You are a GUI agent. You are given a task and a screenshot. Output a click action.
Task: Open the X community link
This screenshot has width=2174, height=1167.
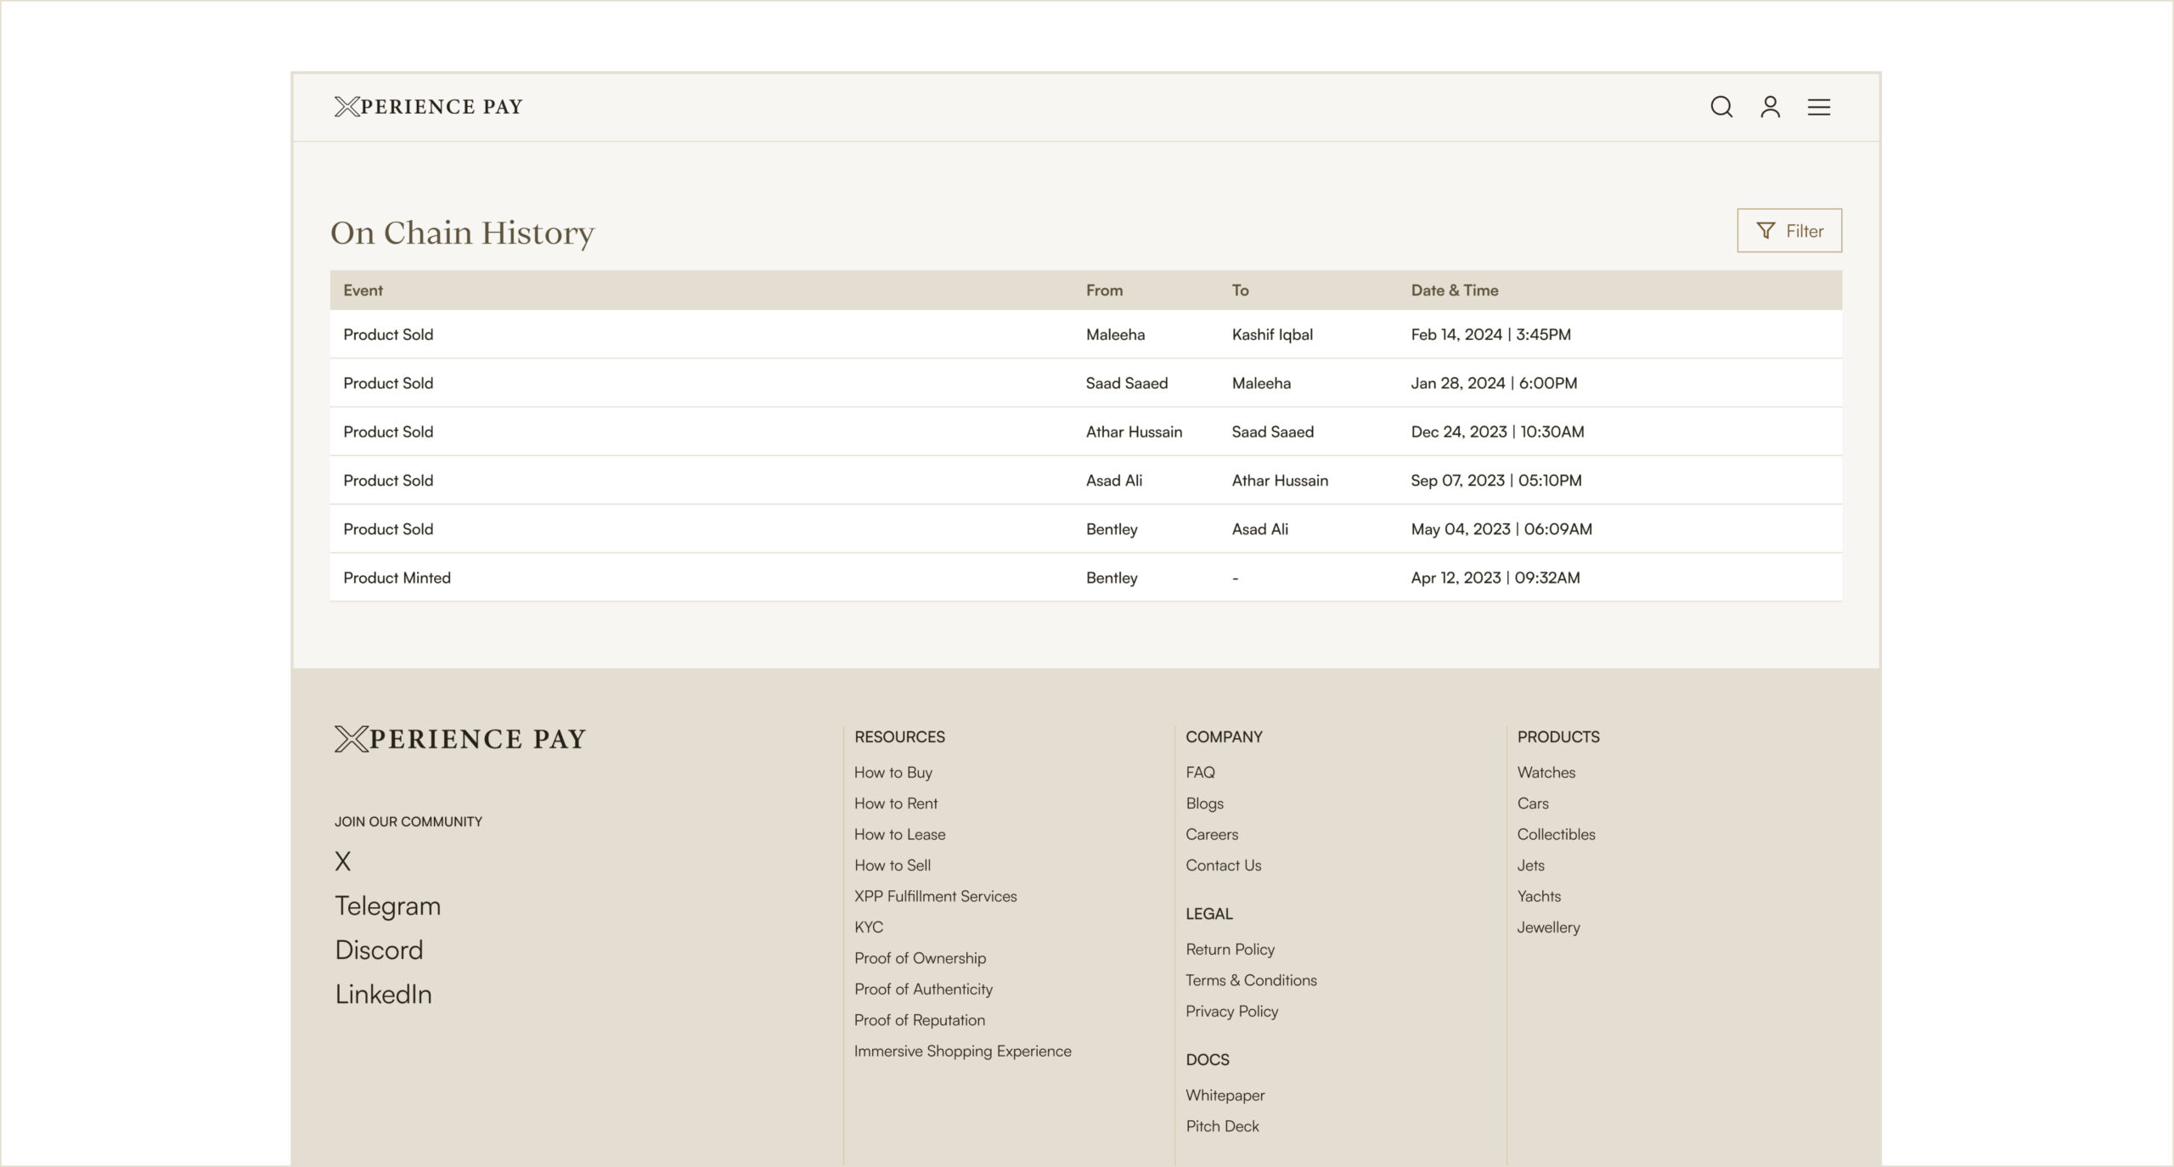pos(342,861)
